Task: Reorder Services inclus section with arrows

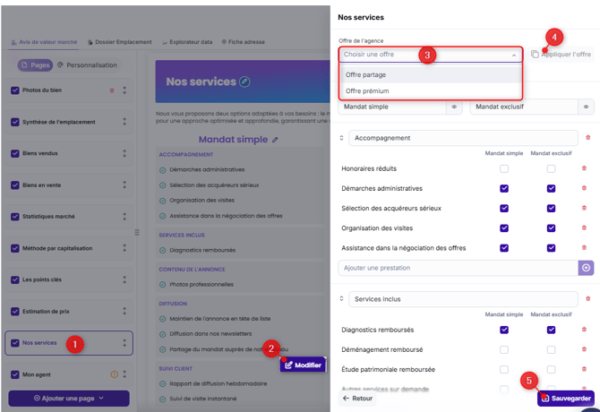Action: coord(341,299)
